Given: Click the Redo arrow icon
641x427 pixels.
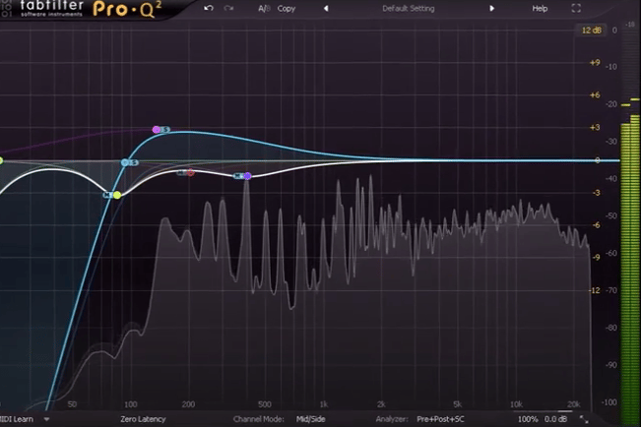Looking at the screenshot, I should point(228,8).
